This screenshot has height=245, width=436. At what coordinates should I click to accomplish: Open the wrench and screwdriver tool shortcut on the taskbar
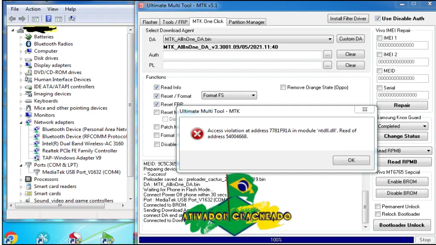tap(42, 238)
